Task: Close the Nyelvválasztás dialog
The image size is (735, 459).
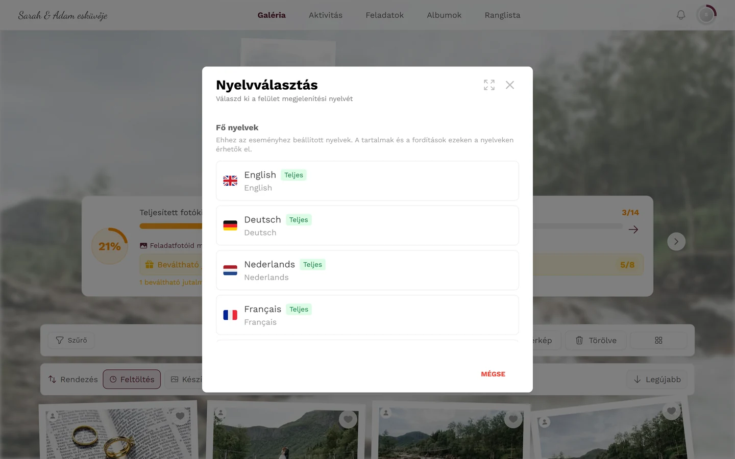Action: (x=510, y=85)
